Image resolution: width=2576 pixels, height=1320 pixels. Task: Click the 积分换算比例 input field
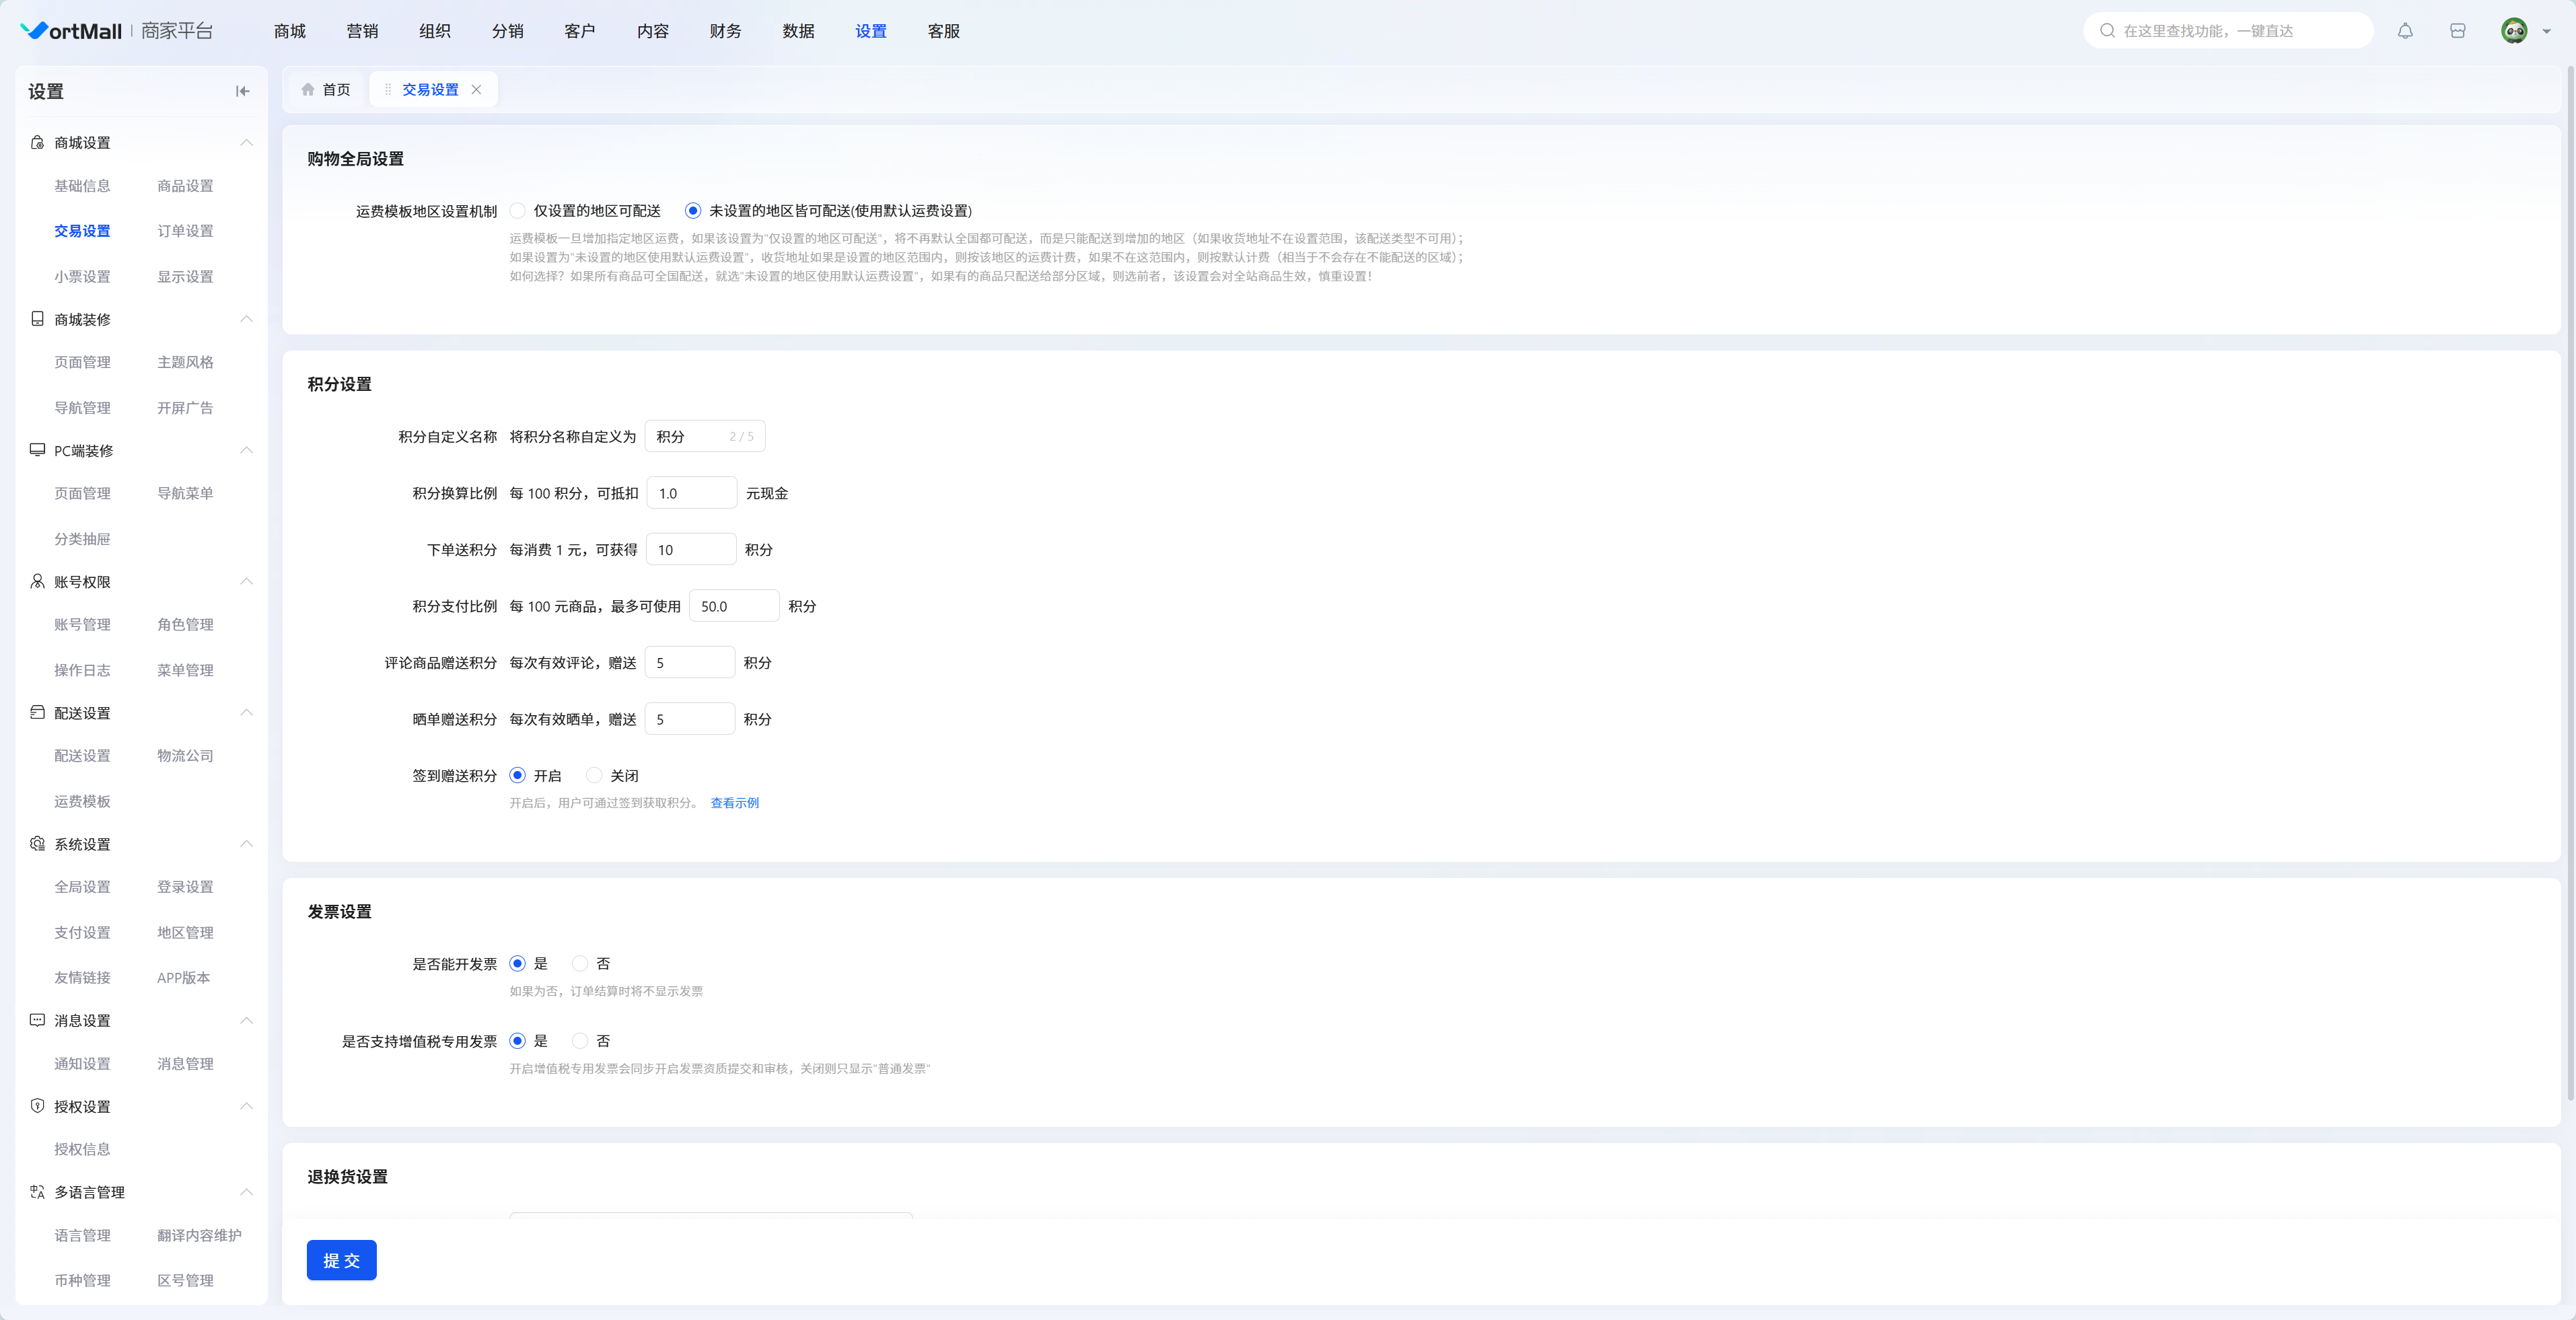pos(691,493)
